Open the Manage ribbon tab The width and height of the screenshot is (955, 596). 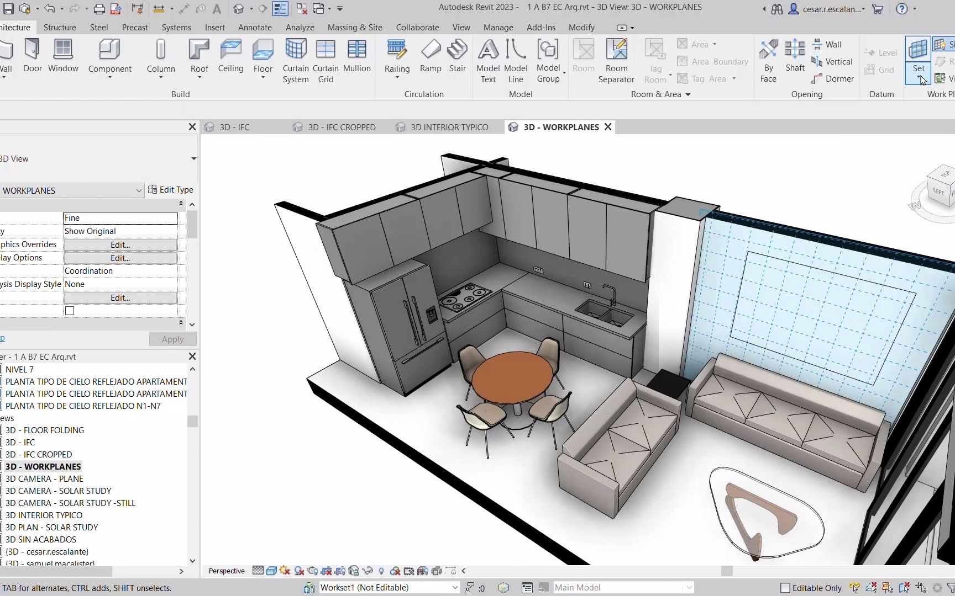coord(497,27)
